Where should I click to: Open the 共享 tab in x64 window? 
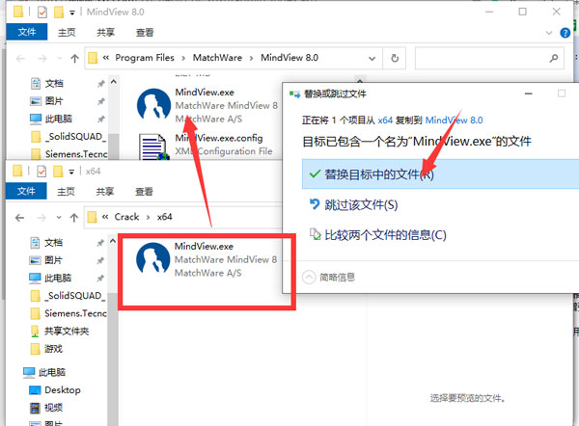tap(105, 192)
